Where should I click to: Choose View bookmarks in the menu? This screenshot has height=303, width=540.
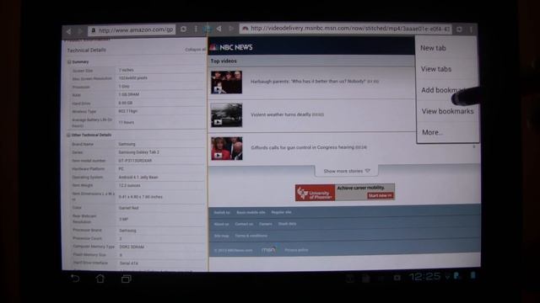tap(447, 111)
